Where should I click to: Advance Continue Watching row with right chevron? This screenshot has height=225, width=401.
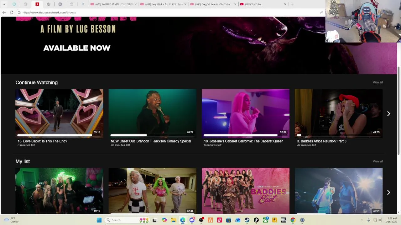388,114
